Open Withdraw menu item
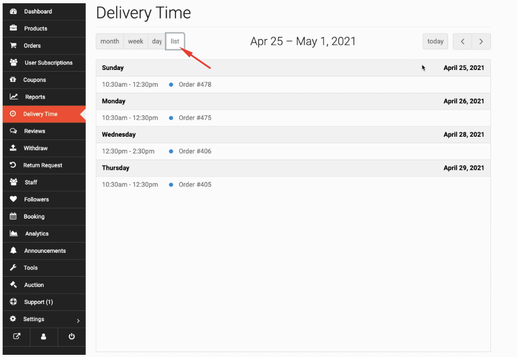 click(44, 148)
